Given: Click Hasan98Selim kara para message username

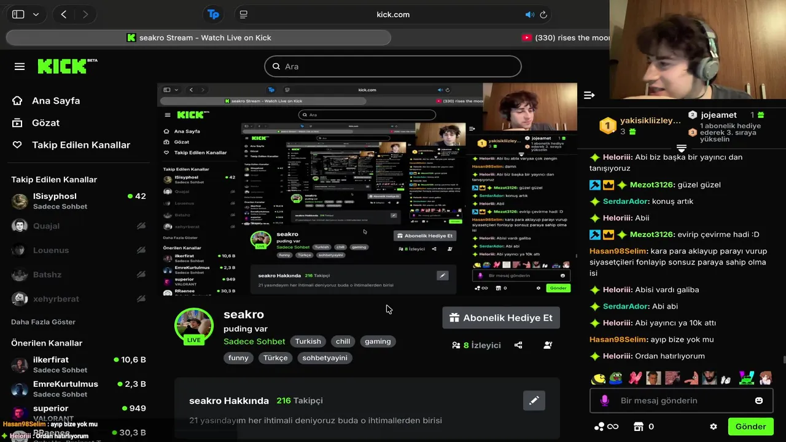Looking at the screenshot, I should pyautogui.click(x=618, y=250).
